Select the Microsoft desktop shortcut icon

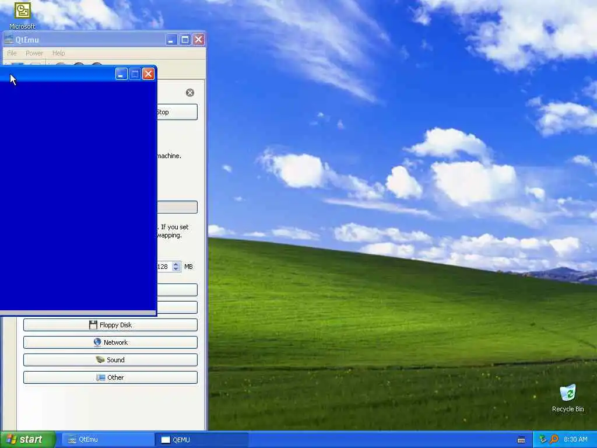(22, 15)
